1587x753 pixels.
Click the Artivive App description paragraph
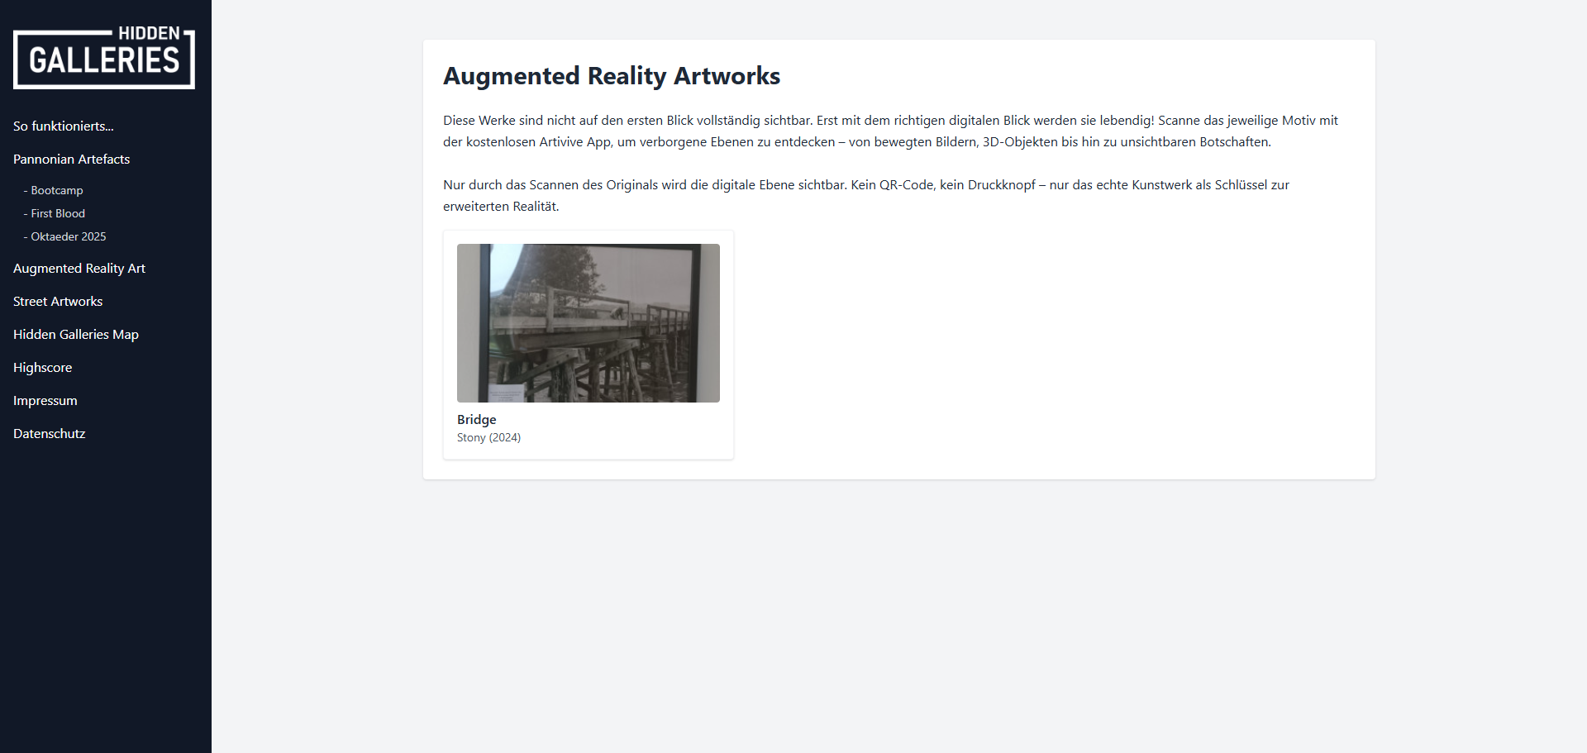[890, 131]
